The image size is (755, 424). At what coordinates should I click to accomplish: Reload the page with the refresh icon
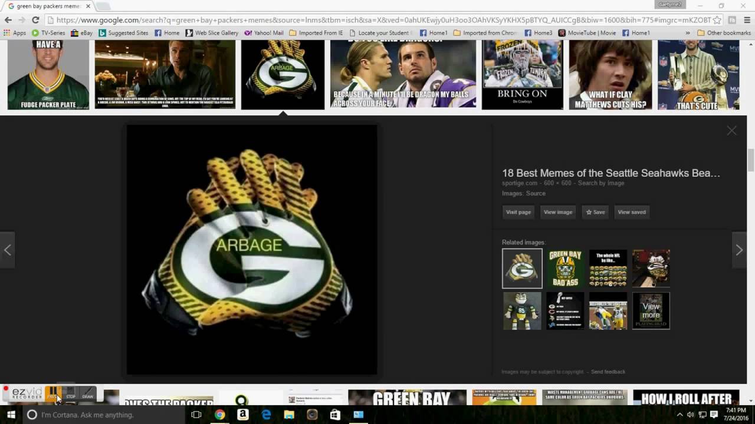click(x=35, y=19)
